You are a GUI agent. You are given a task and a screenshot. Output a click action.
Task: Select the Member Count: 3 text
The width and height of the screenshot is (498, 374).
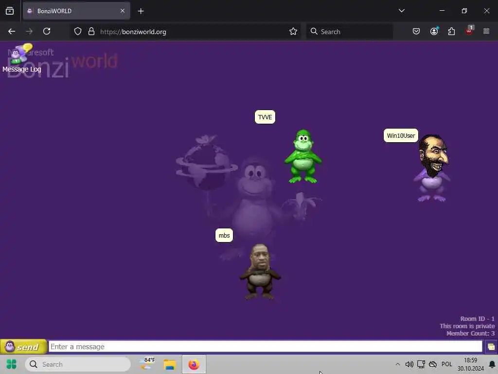tap(470, 333)
